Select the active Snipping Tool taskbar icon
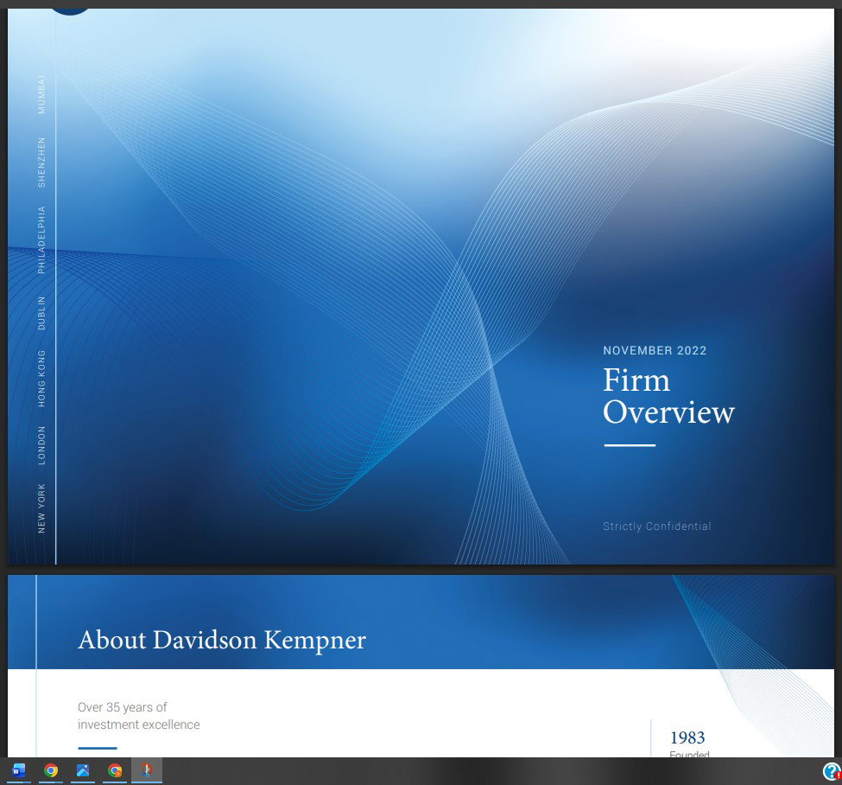Screen dimensions: 842x785 click(147, 770)
